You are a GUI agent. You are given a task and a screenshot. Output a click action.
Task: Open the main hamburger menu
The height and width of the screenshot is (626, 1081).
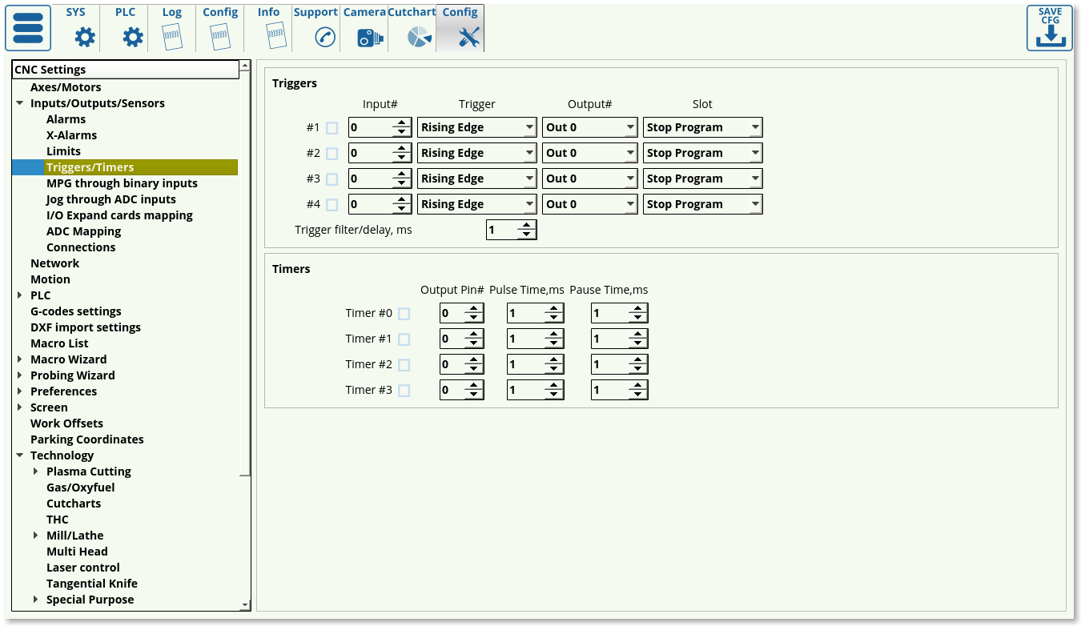(28, 28)
